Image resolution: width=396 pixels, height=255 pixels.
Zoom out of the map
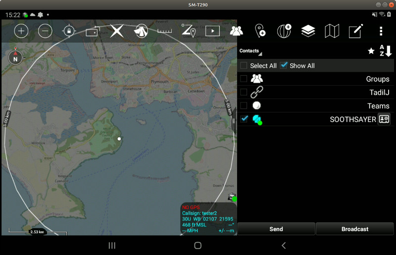click(45, 31)
